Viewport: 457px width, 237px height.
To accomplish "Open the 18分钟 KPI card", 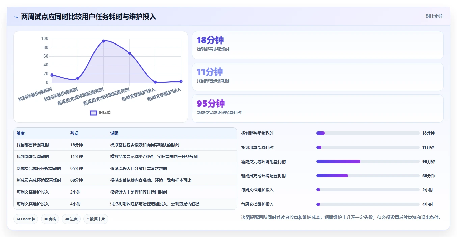I will pyautogui.click(x=318, y=45).
